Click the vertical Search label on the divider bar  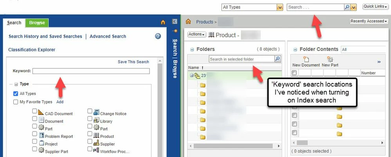(x=175, y=47)
